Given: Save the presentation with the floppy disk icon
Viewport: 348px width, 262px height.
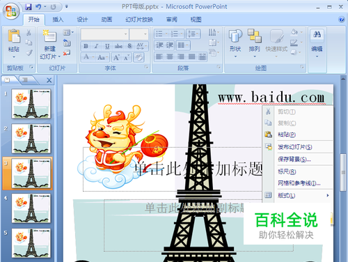Looking at the screenshot, I should point(29,7).
